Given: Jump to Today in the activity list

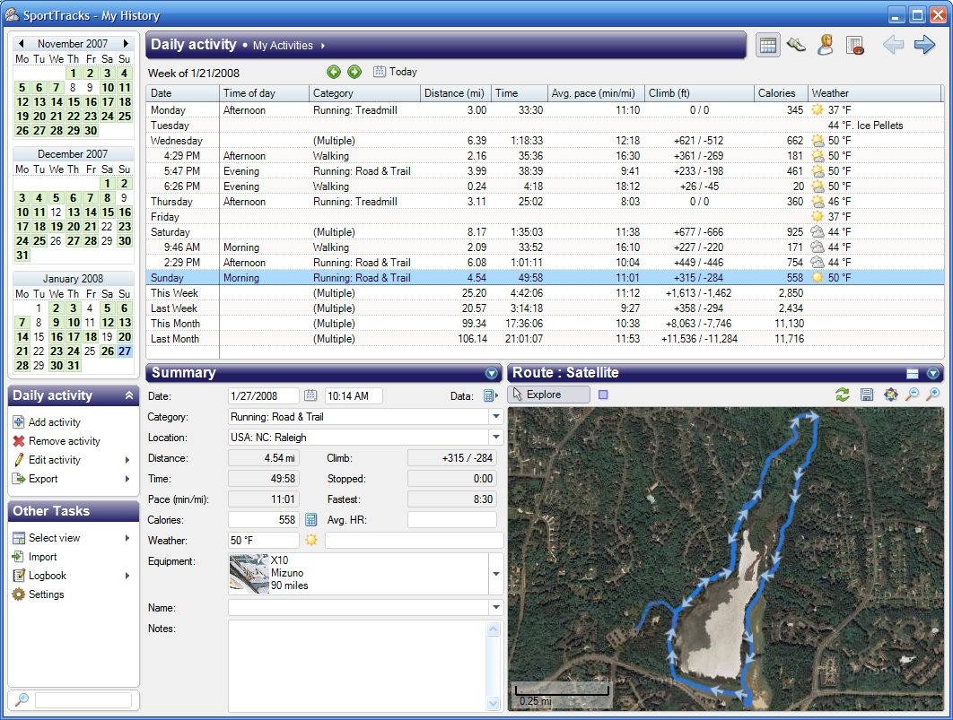Looking at the screenshot, I should 395,72.
